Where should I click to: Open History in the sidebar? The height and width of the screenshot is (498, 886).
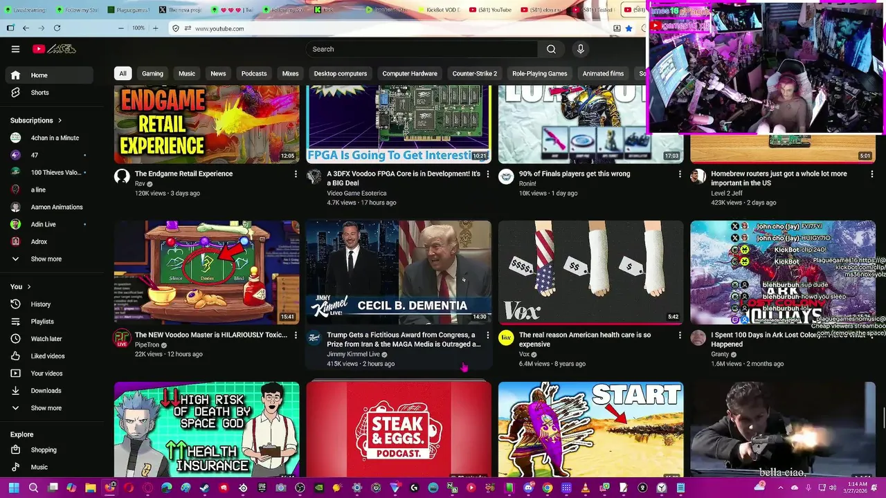click(x=48, y=304)
